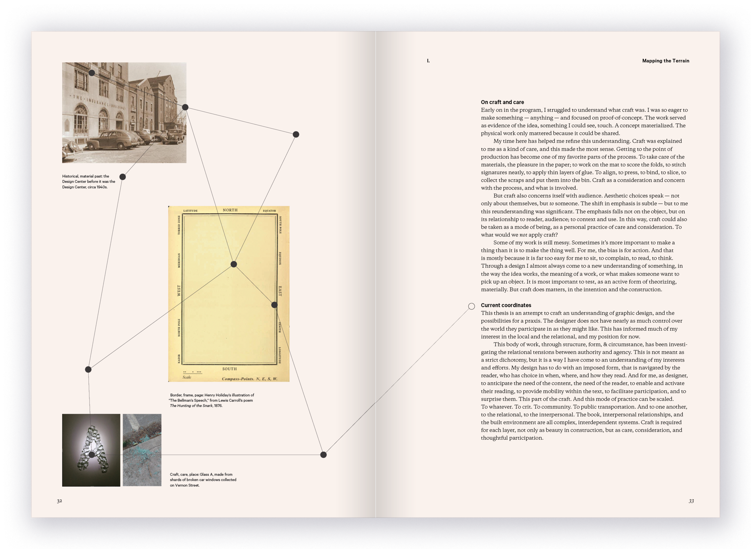Click the EQUATOR label on the map
Screen dimensions: 751x549
269,211
